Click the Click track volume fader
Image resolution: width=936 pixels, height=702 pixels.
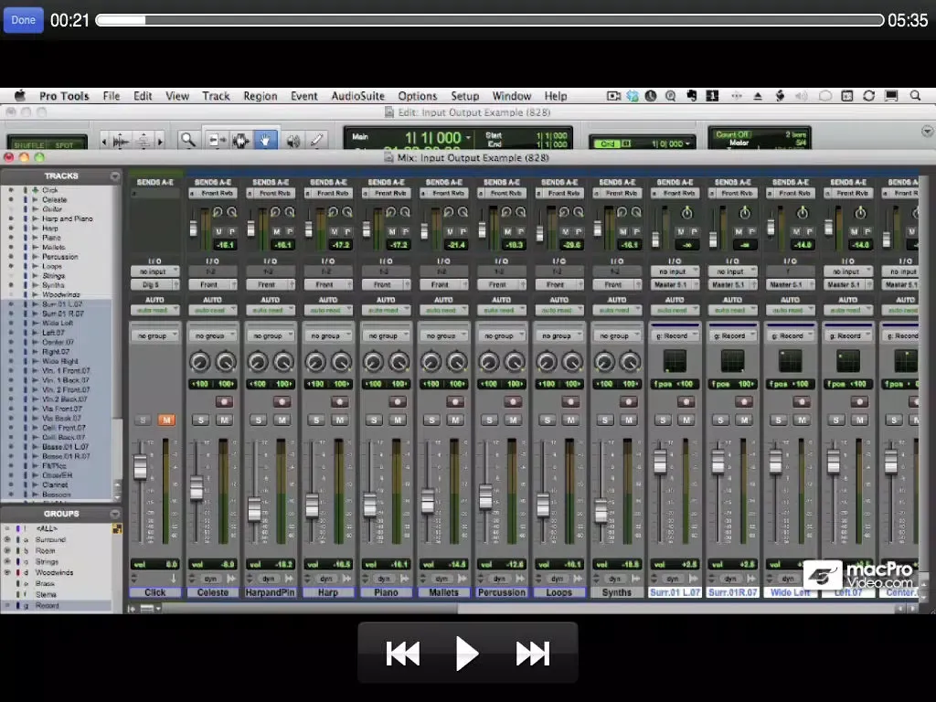click(x=140, y=467)
